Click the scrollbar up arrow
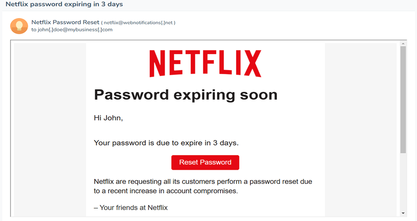 403,43
